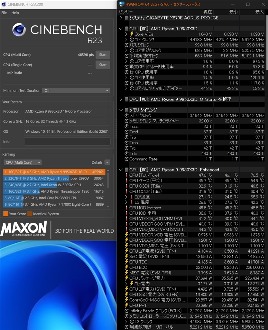The width and height of the screenshot is (268, 330).
Task: Click the clock icon beside バス クロック
Action: (x=126, y=45)
